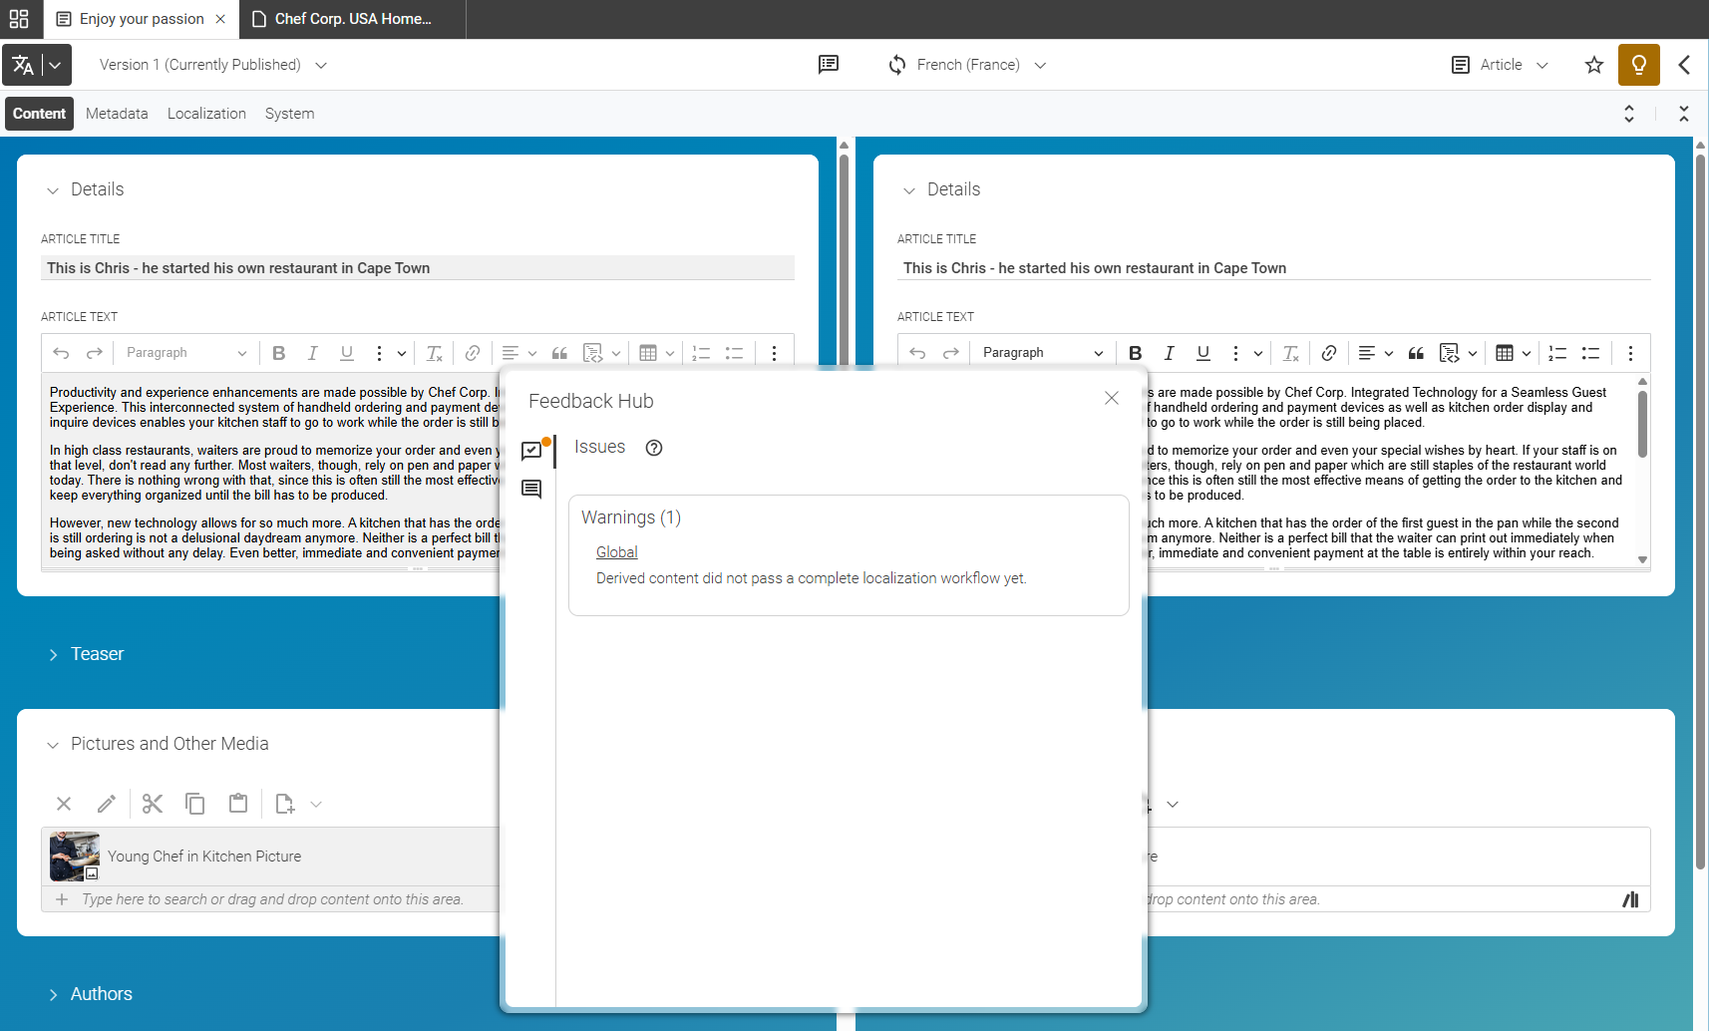Select the comments tab in Feedback Hub sidebar
The height and width of the screenshot is (1031, 1709).
click(x=531, y=489)
